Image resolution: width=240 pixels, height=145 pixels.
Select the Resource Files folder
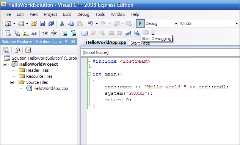[x=39, y=76]
